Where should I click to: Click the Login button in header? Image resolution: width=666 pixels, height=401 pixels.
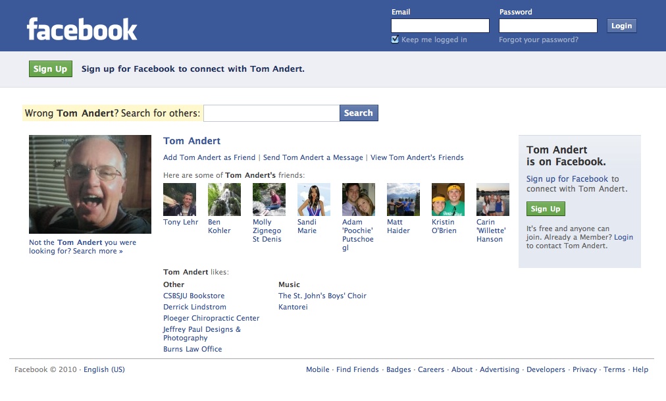[x=621, y=26]
